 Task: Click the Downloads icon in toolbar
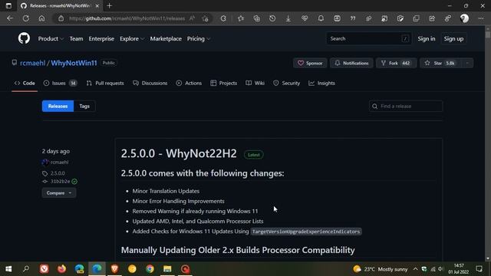(288, 18)
